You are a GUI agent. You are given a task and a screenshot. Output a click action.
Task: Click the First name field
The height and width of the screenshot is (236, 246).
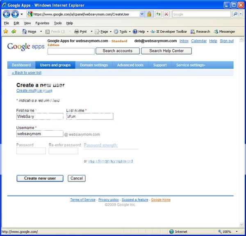[x=40, y=116]
